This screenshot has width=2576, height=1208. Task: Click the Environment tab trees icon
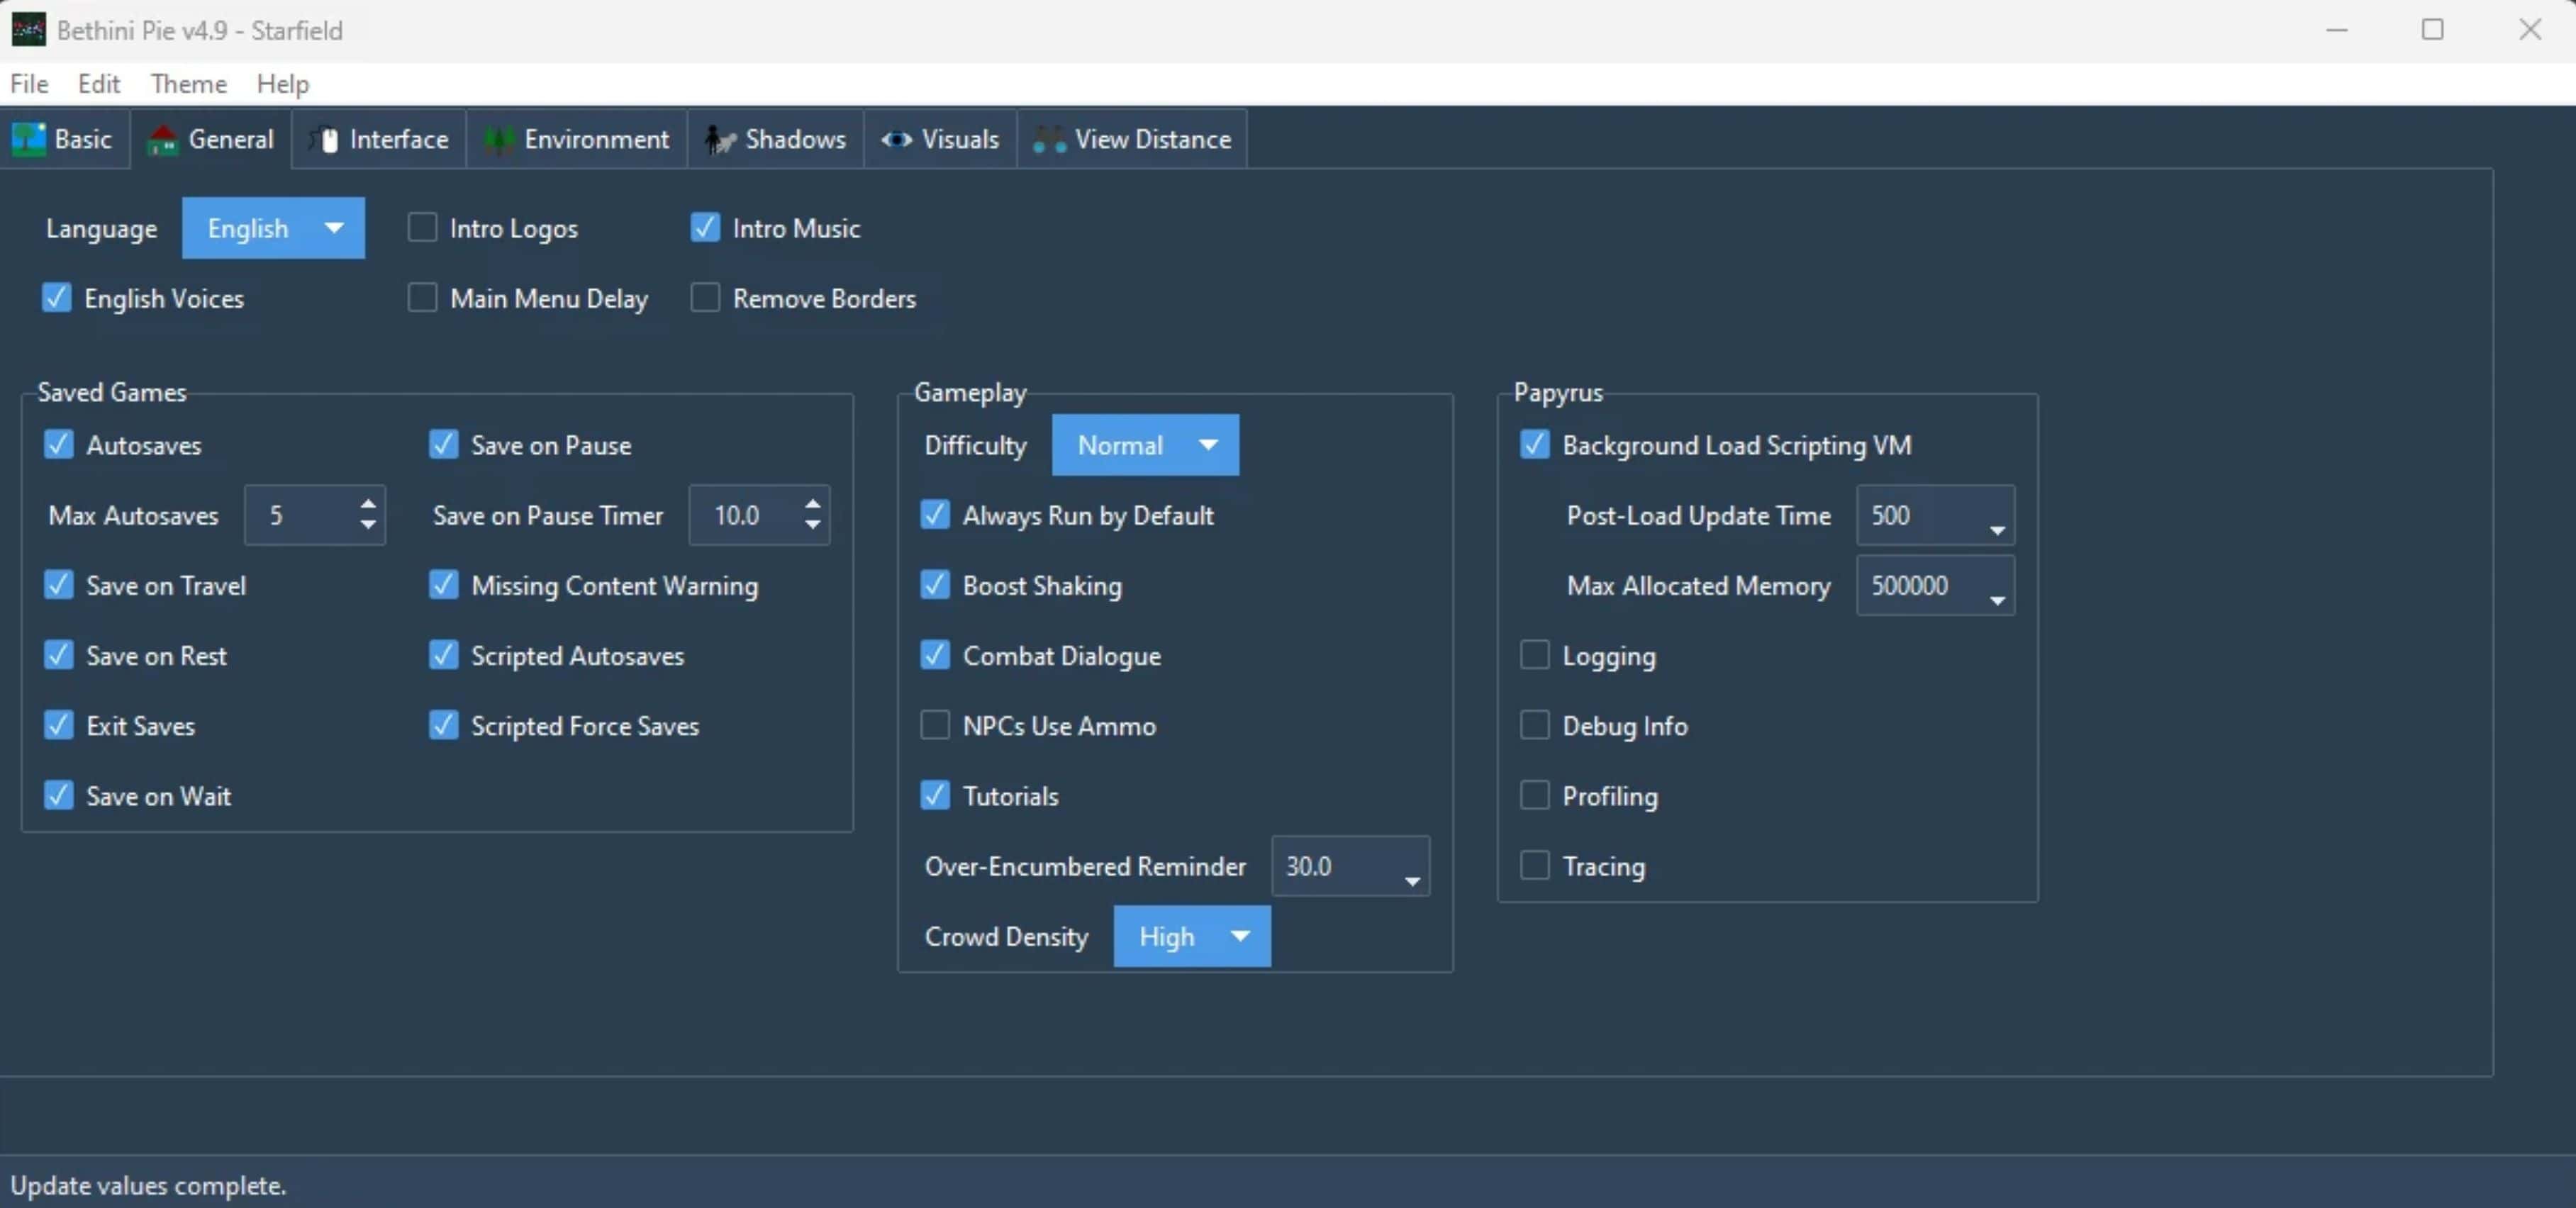(x=498, y=139)
